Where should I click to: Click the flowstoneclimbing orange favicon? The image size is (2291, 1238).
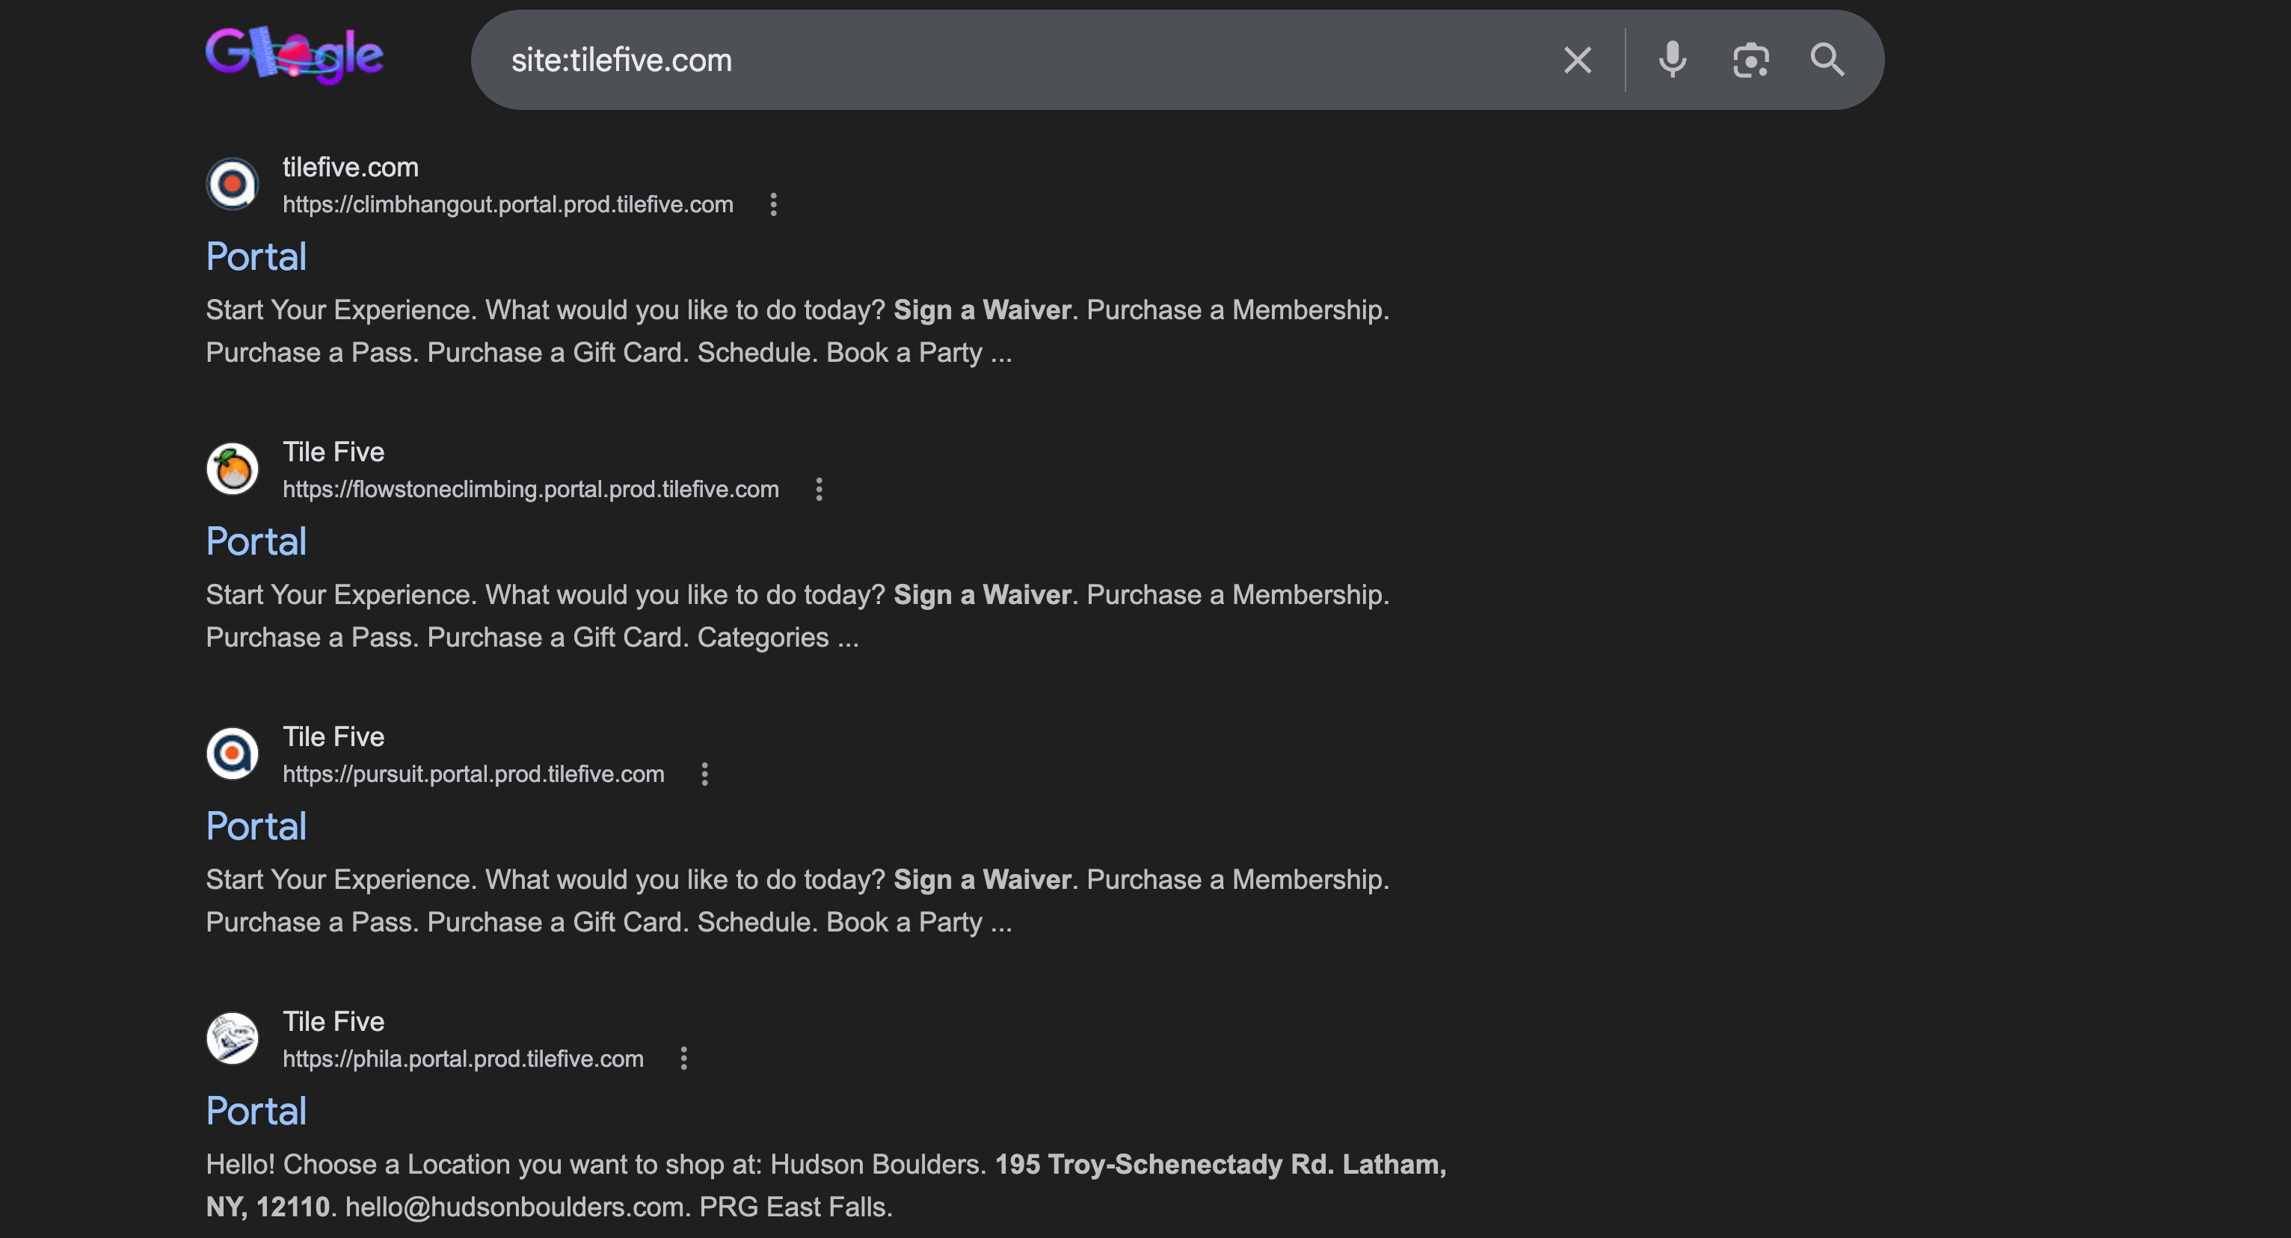[232, 469]
